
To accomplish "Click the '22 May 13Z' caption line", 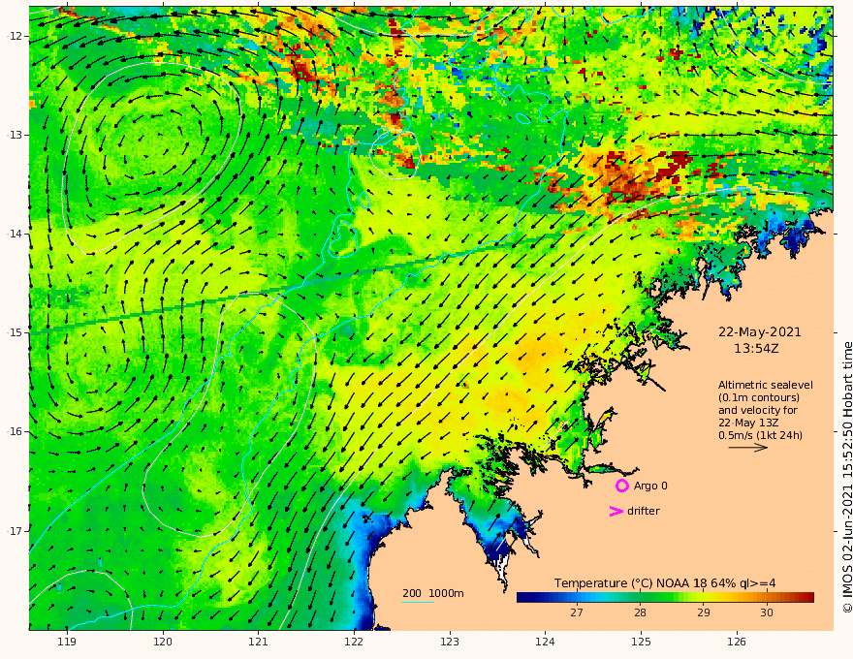I will point(749,423).
